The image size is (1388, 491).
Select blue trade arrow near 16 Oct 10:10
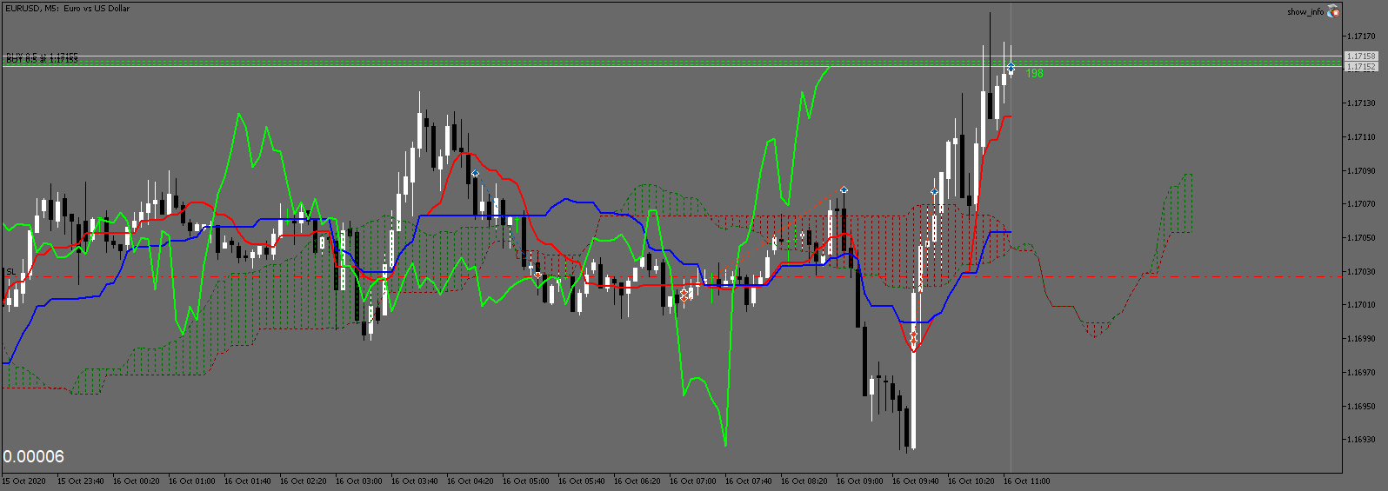(934, 192)
